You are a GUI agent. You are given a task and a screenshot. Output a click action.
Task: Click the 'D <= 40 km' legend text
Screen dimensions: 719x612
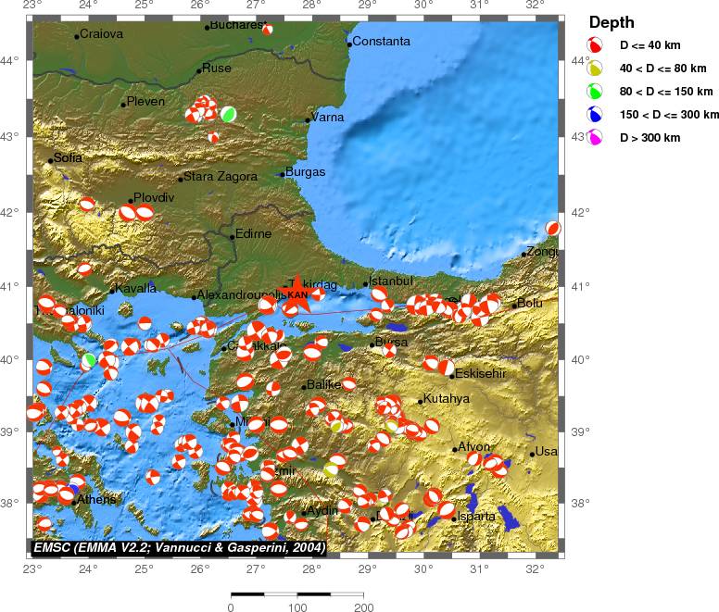[652, 45]
